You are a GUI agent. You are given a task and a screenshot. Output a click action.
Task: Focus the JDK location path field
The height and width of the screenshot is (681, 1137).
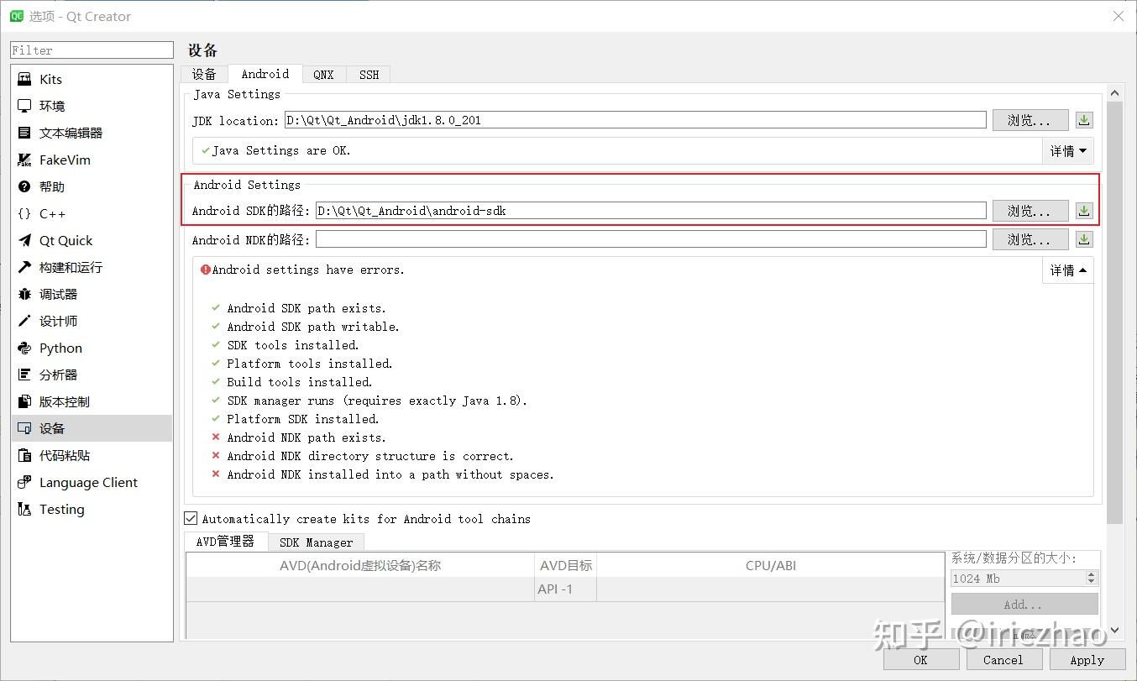point(635,120)
